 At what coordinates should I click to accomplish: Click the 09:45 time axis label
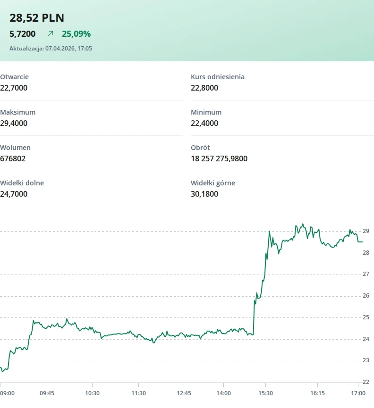click(46, 393)
